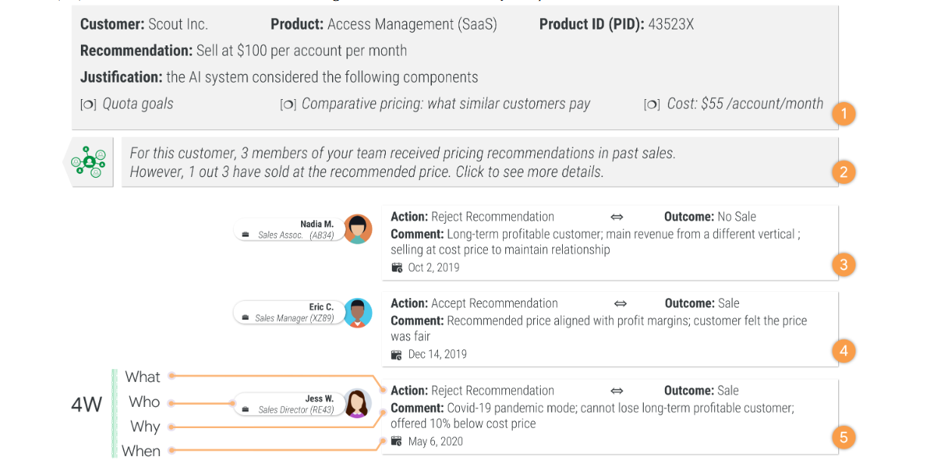Click the calendar icon beside Dec 14, 2019
Screen dimensions: 938x475
click(397, 355)
